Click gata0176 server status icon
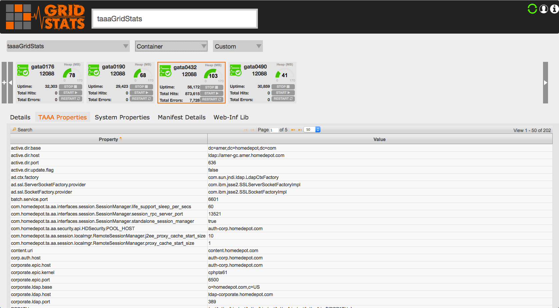The width and height of the screenshot is (559, 308). [23, 70]
